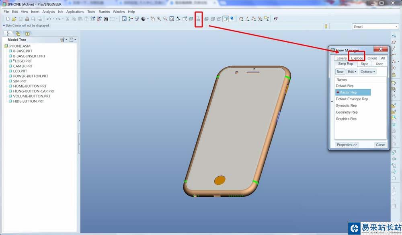Screen dimensions: 402x235
Task: Click the datum axis tool in right toolbar
Action: pos(394,48)
